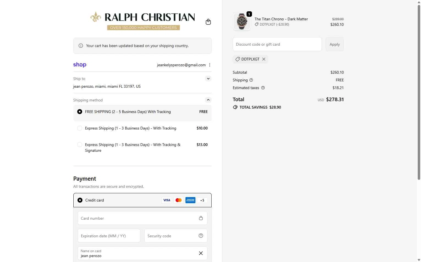Click The Titan Chrono - Dark Matter title

click(x=281, y=19)
